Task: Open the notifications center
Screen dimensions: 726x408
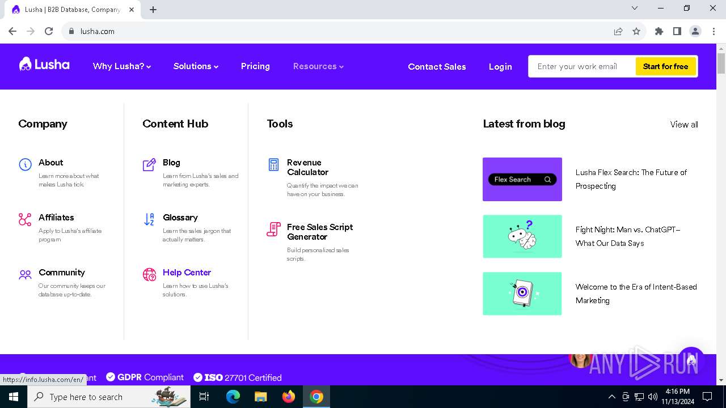Action: pyautogui.click(x=707, y=397)
